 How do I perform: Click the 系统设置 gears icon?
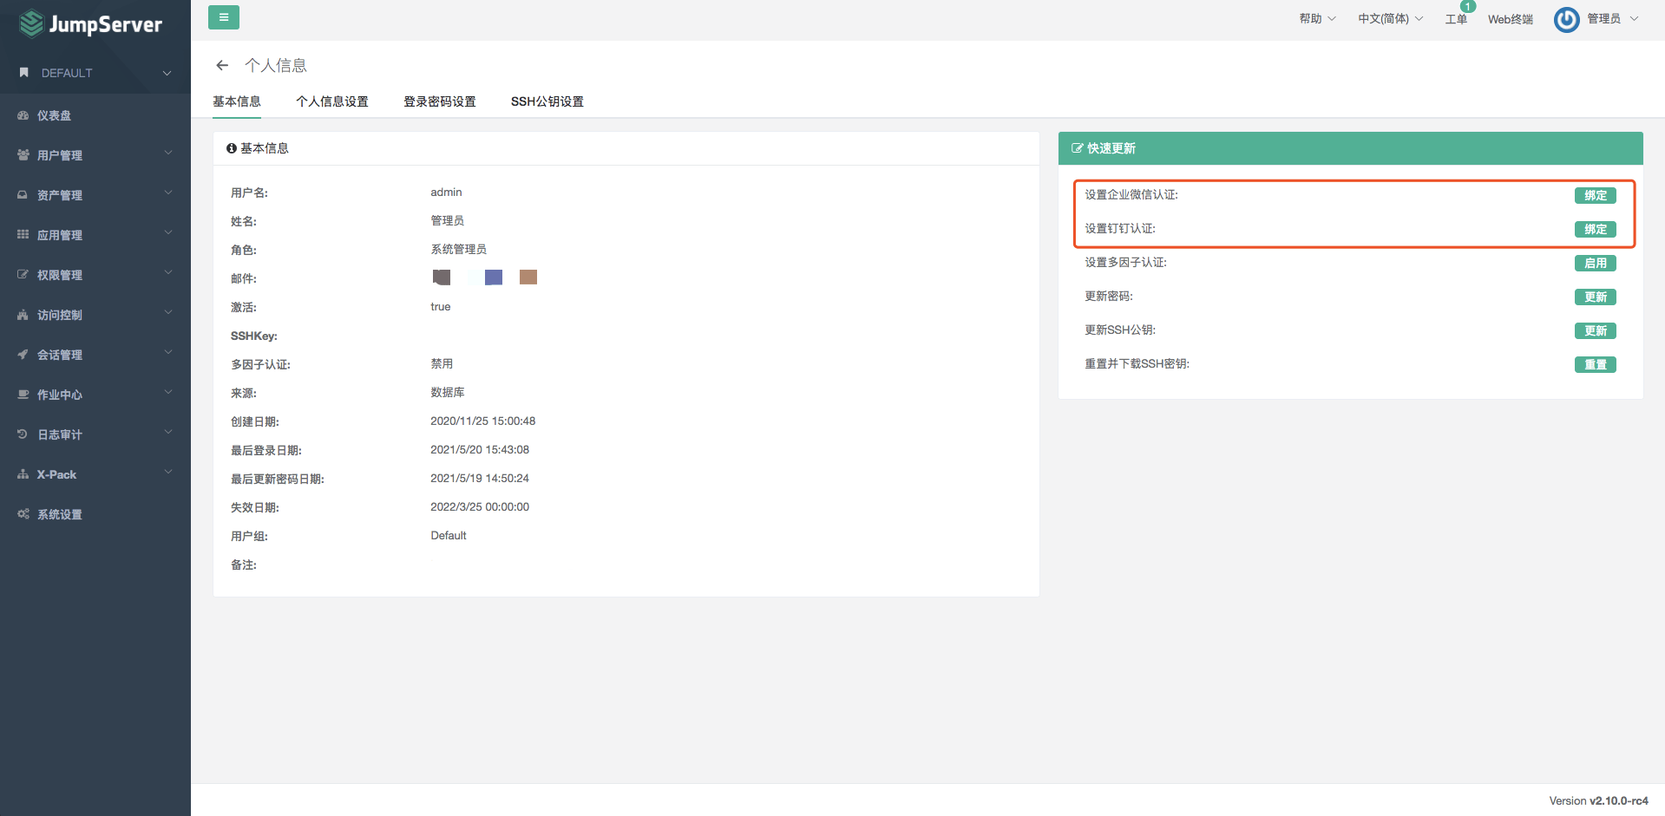pos(23,514)
